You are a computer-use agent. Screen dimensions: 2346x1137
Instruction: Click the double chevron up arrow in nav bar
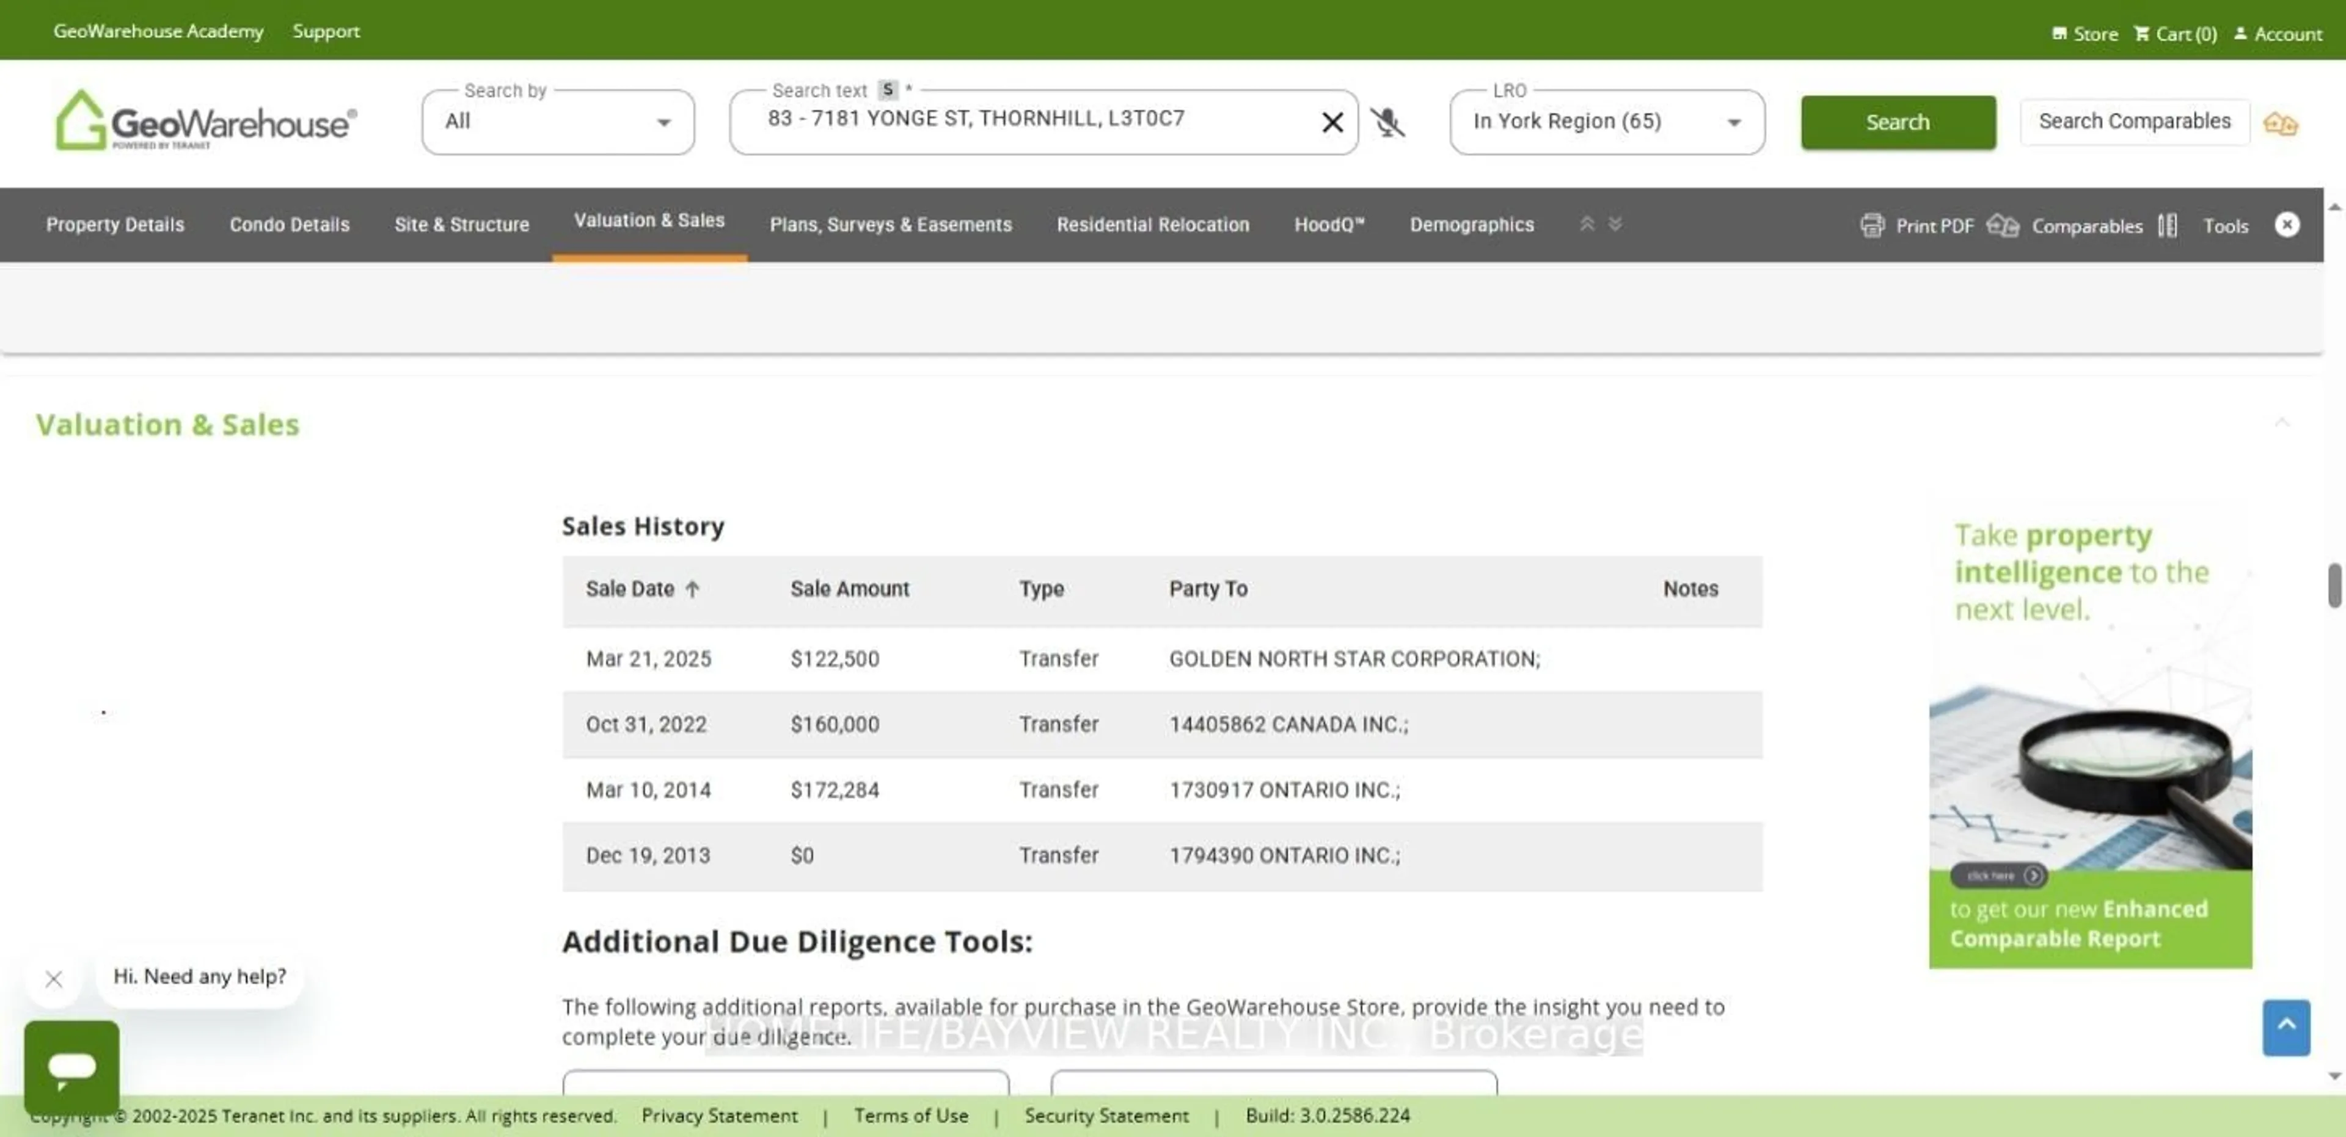(1587, 223)
